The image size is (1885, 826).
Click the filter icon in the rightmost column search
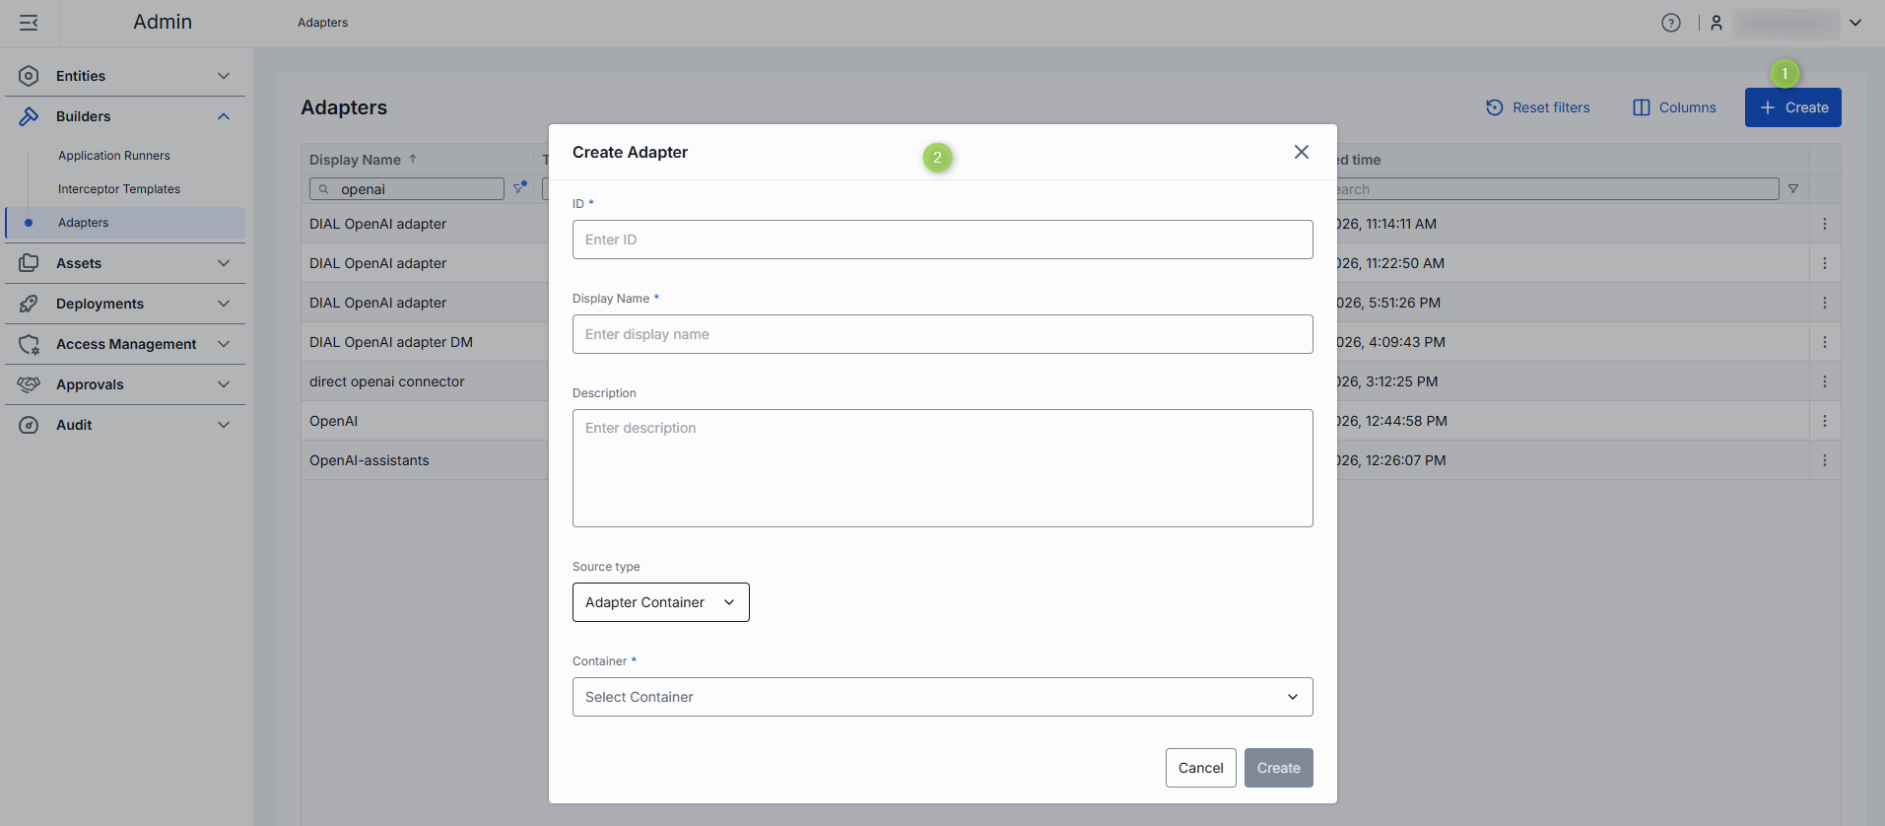[x=1792, y=189]
